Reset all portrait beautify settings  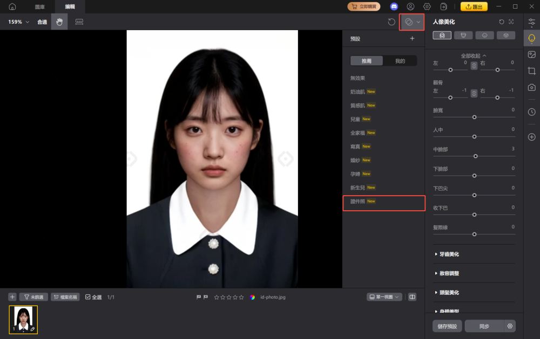(x=502, y=22)
